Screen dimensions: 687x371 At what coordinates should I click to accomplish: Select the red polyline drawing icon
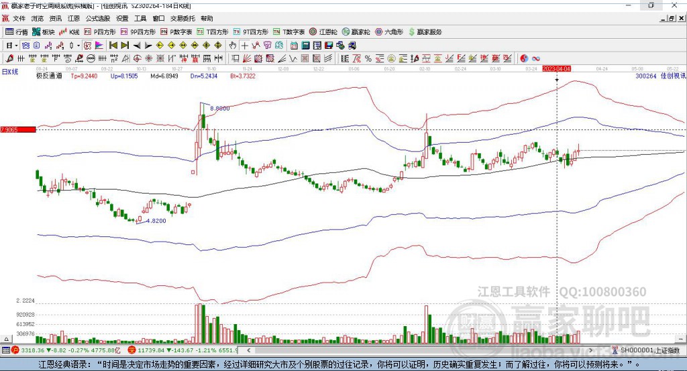[256, 46]
